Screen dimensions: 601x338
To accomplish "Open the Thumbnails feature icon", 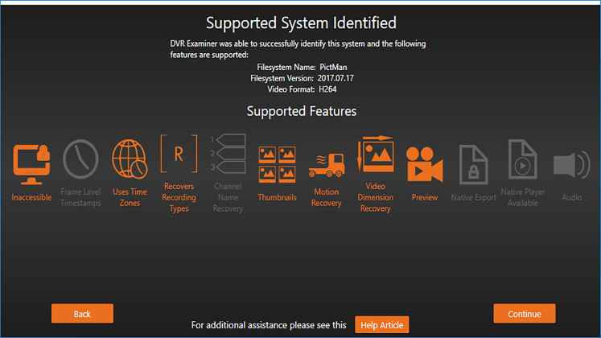I will (277, 164).
